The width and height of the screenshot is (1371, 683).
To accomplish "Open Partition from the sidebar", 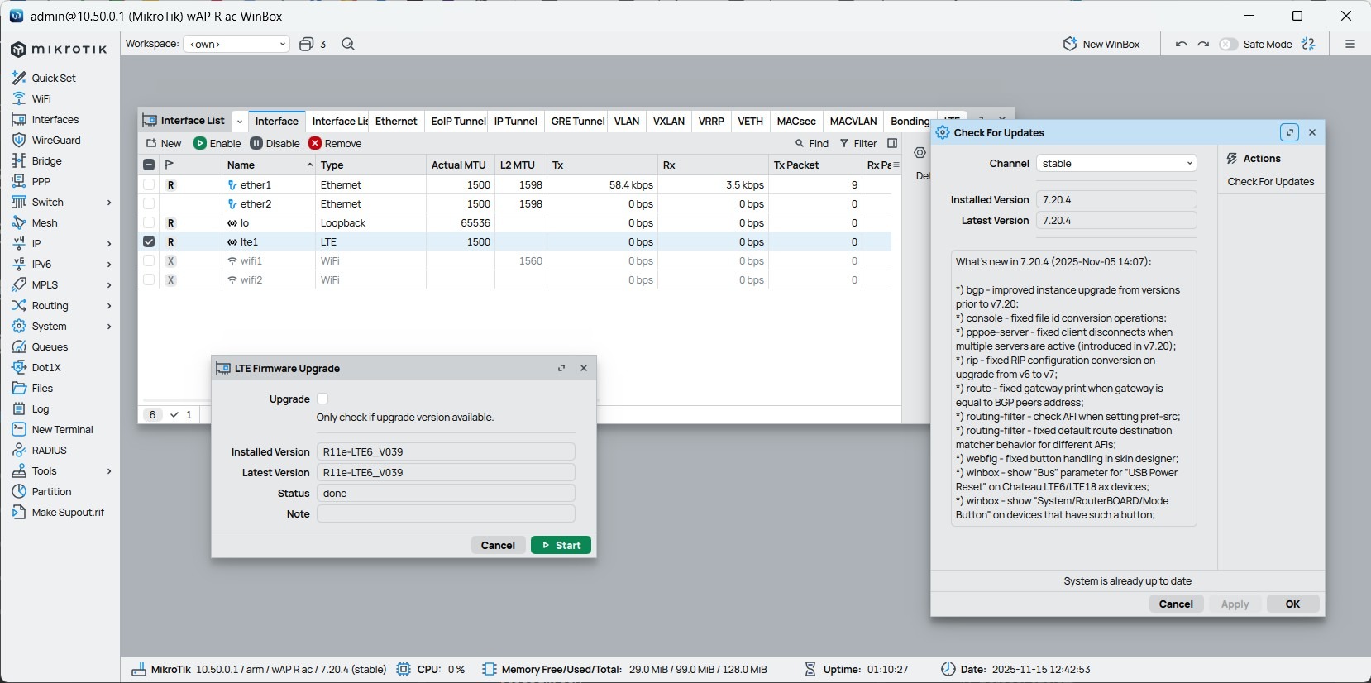I will 51,491.
